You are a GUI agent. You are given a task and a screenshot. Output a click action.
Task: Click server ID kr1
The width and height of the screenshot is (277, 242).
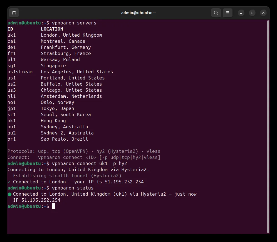12,114
